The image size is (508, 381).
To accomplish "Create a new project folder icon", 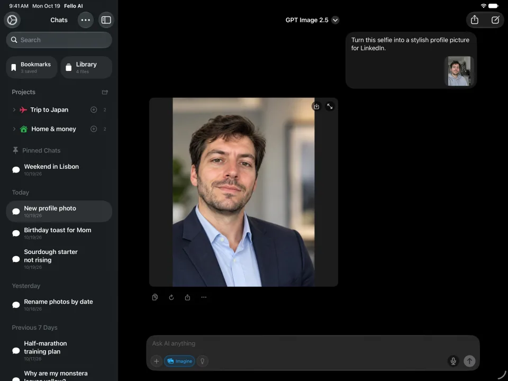I will tap(105, 92).
